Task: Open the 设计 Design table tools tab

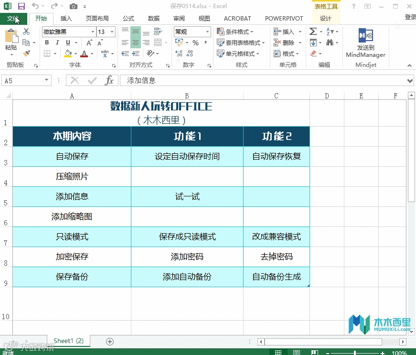Action: pos(326,19)
